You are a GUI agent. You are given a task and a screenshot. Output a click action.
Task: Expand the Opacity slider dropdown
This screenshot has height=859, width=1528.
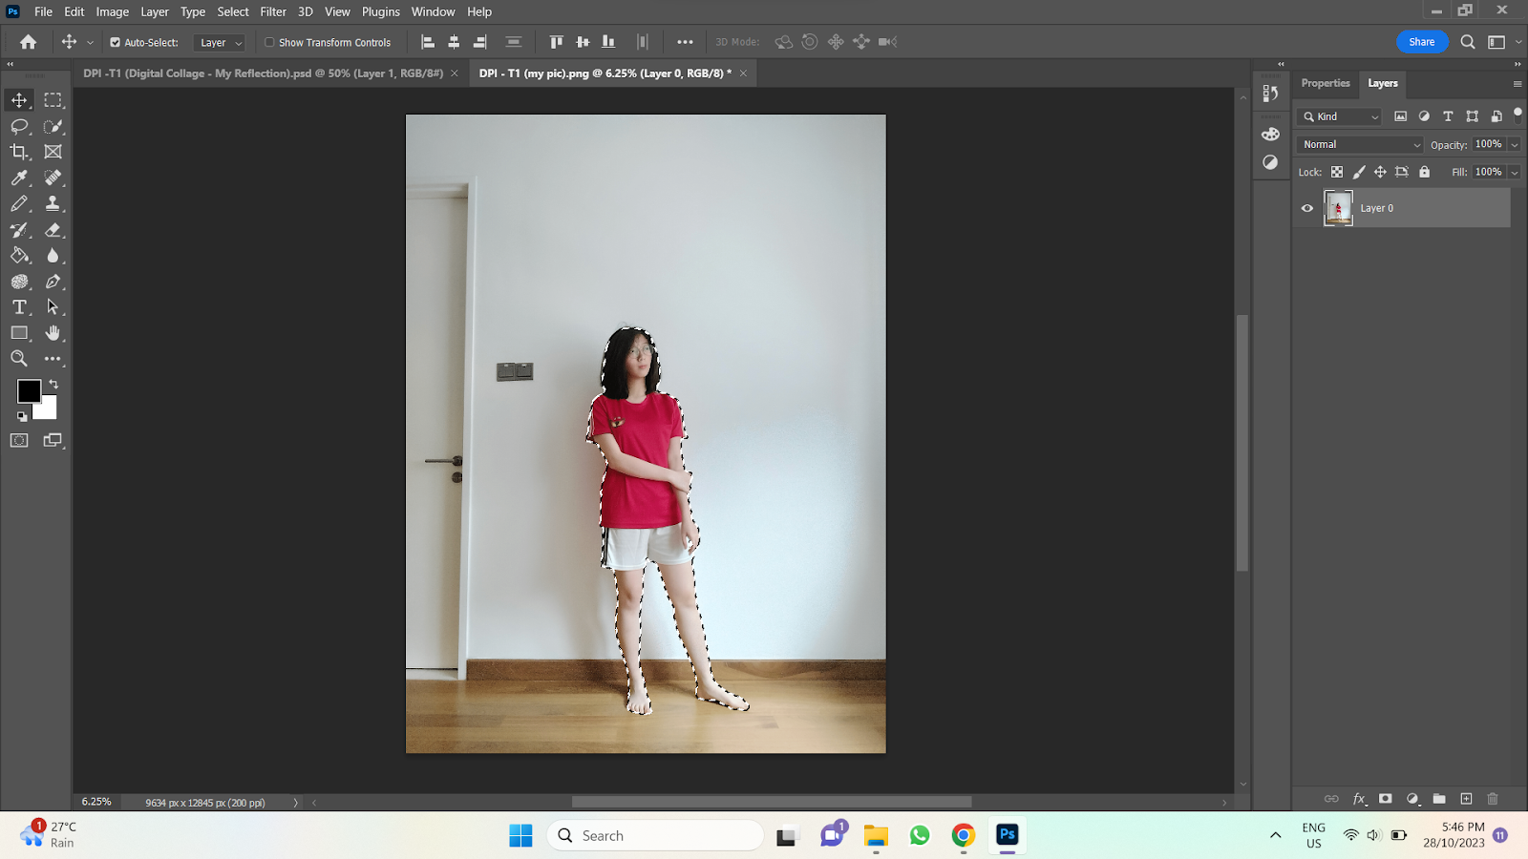[1515, 144]
